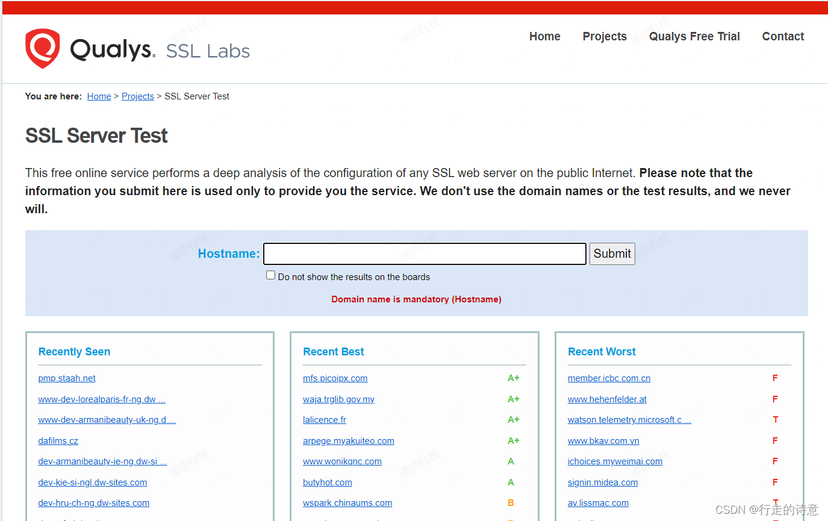Image resolution: width=828 pixels, height=521 pixels.
Task: Open the mfs.picoipx.com report
Action: click(335, 378)
